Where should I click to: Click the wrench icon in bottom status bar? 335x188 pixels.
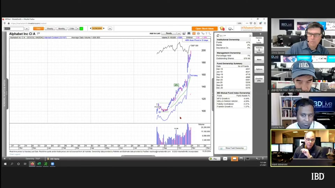coord(257,159)
